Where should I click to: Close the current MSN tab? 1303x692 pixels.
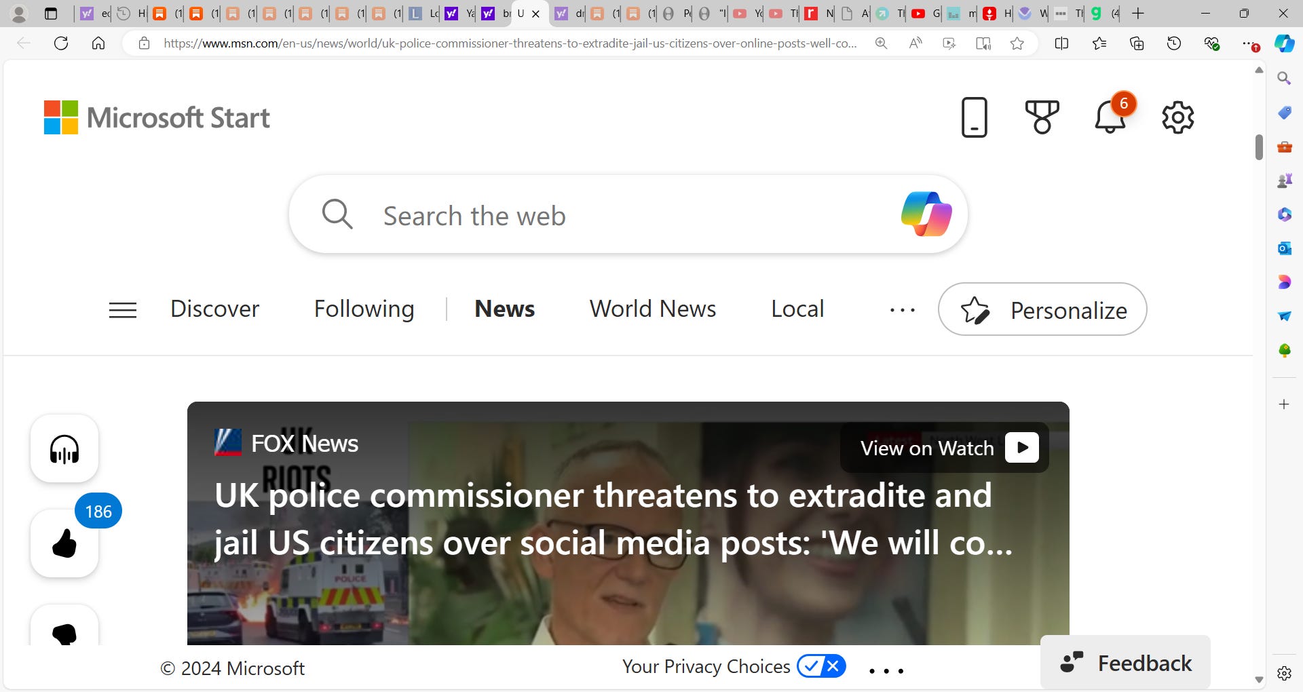tap(535, 14)
